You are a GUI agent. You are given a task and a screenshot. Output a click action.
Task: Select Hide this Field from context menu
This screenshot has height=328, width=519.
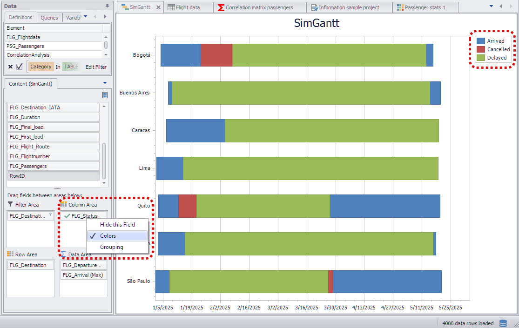tap(117, 225)
